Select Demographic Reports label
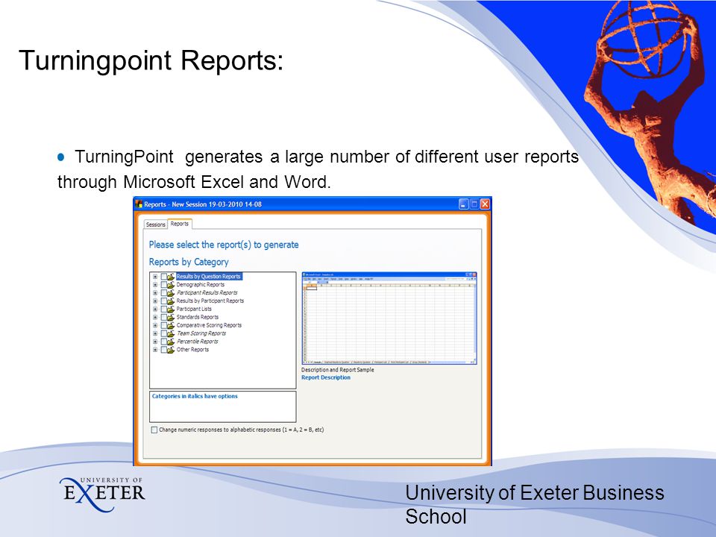 [201, 284]
